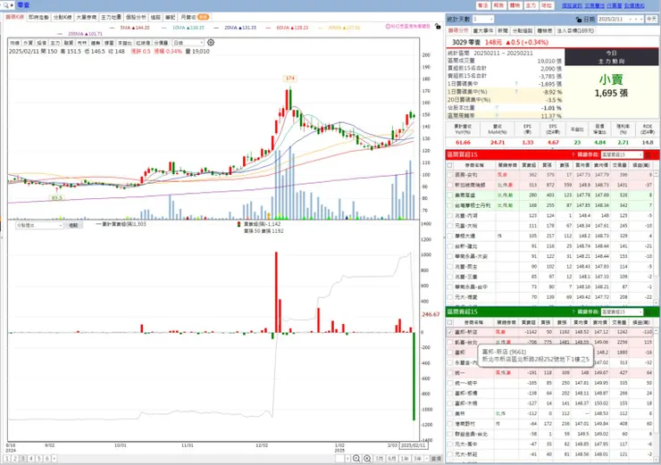Set chart range to 1年

click(405, 458)
